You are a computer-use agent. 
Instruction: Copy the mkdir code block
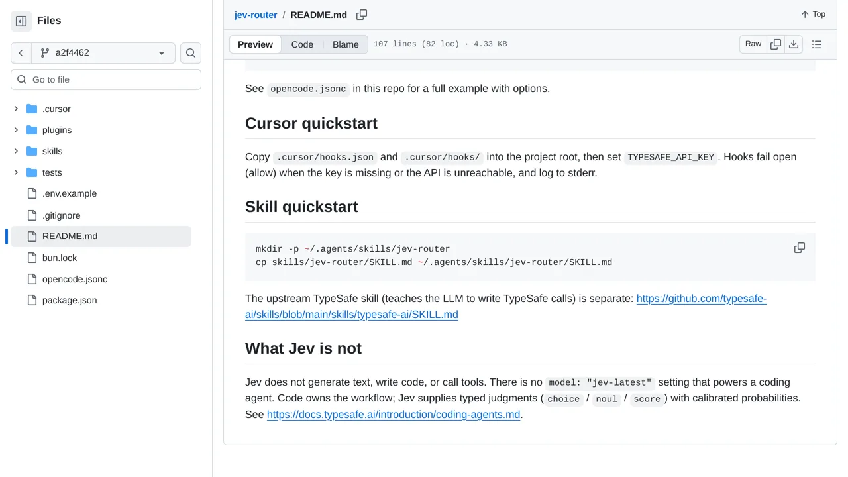[800, 248]
